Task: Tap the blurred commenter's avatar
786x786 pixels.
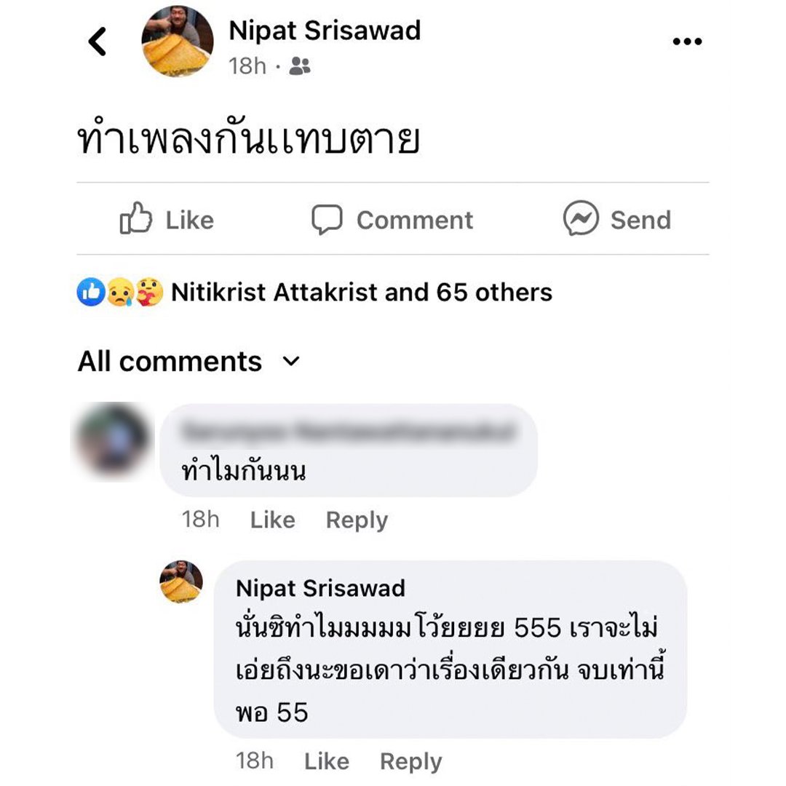Action: (x=114, y=441)
